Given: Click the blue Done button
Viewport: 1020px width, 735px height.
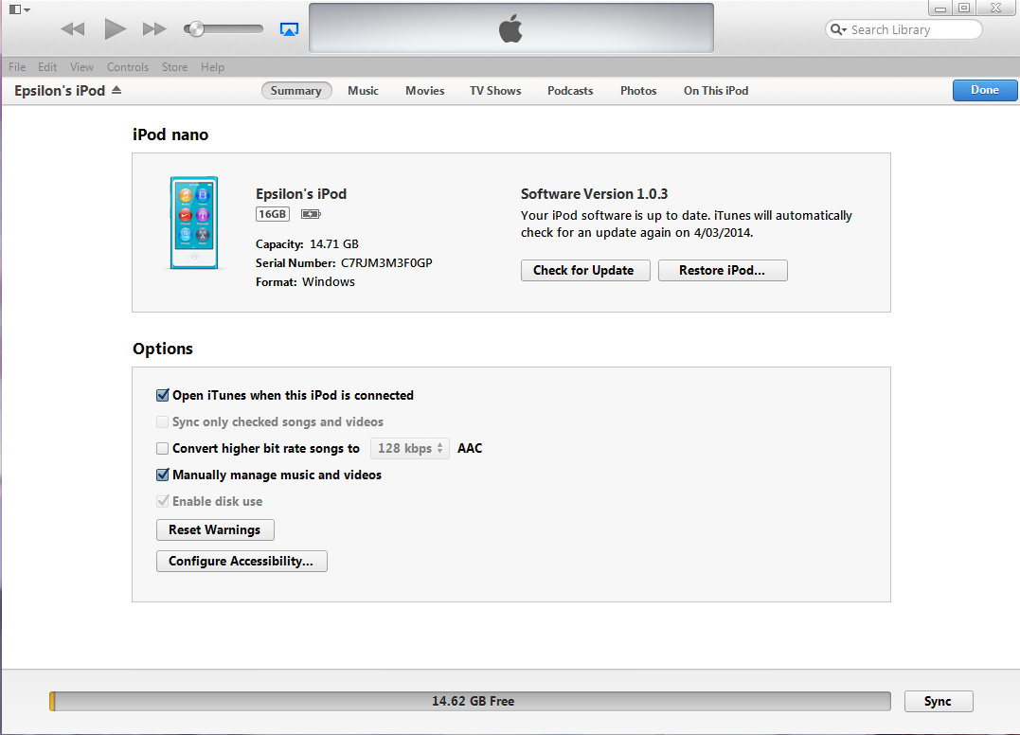Looking at the screenshot, I should click(985, 90).
